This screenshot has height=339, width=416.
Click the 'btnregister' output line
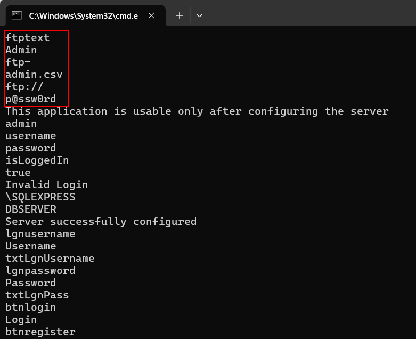40,332
